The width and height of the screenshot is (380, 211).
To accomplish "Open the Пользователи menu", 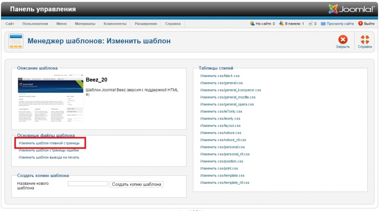I will [x=35, y=24].
